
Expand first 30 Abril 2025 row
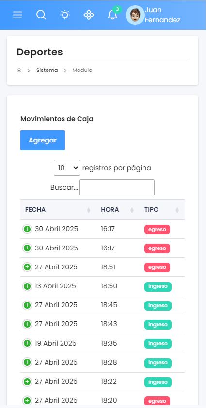click(x=27, y=229)
